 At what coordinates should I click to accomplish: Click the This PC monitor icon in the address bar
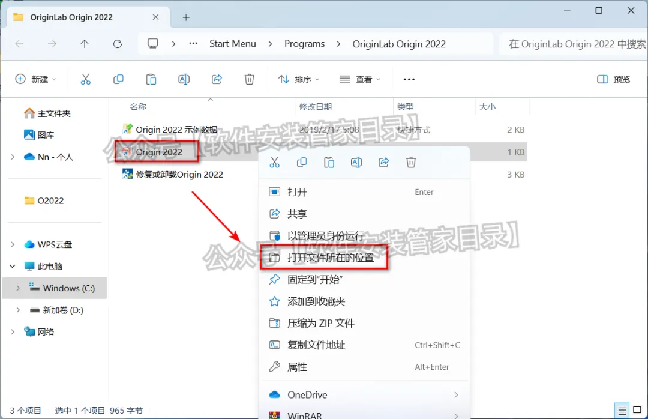[x=153, y=43]
